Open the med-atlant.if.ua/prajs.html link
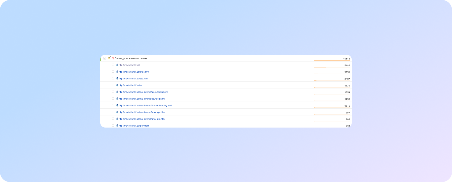 (134, 72)
